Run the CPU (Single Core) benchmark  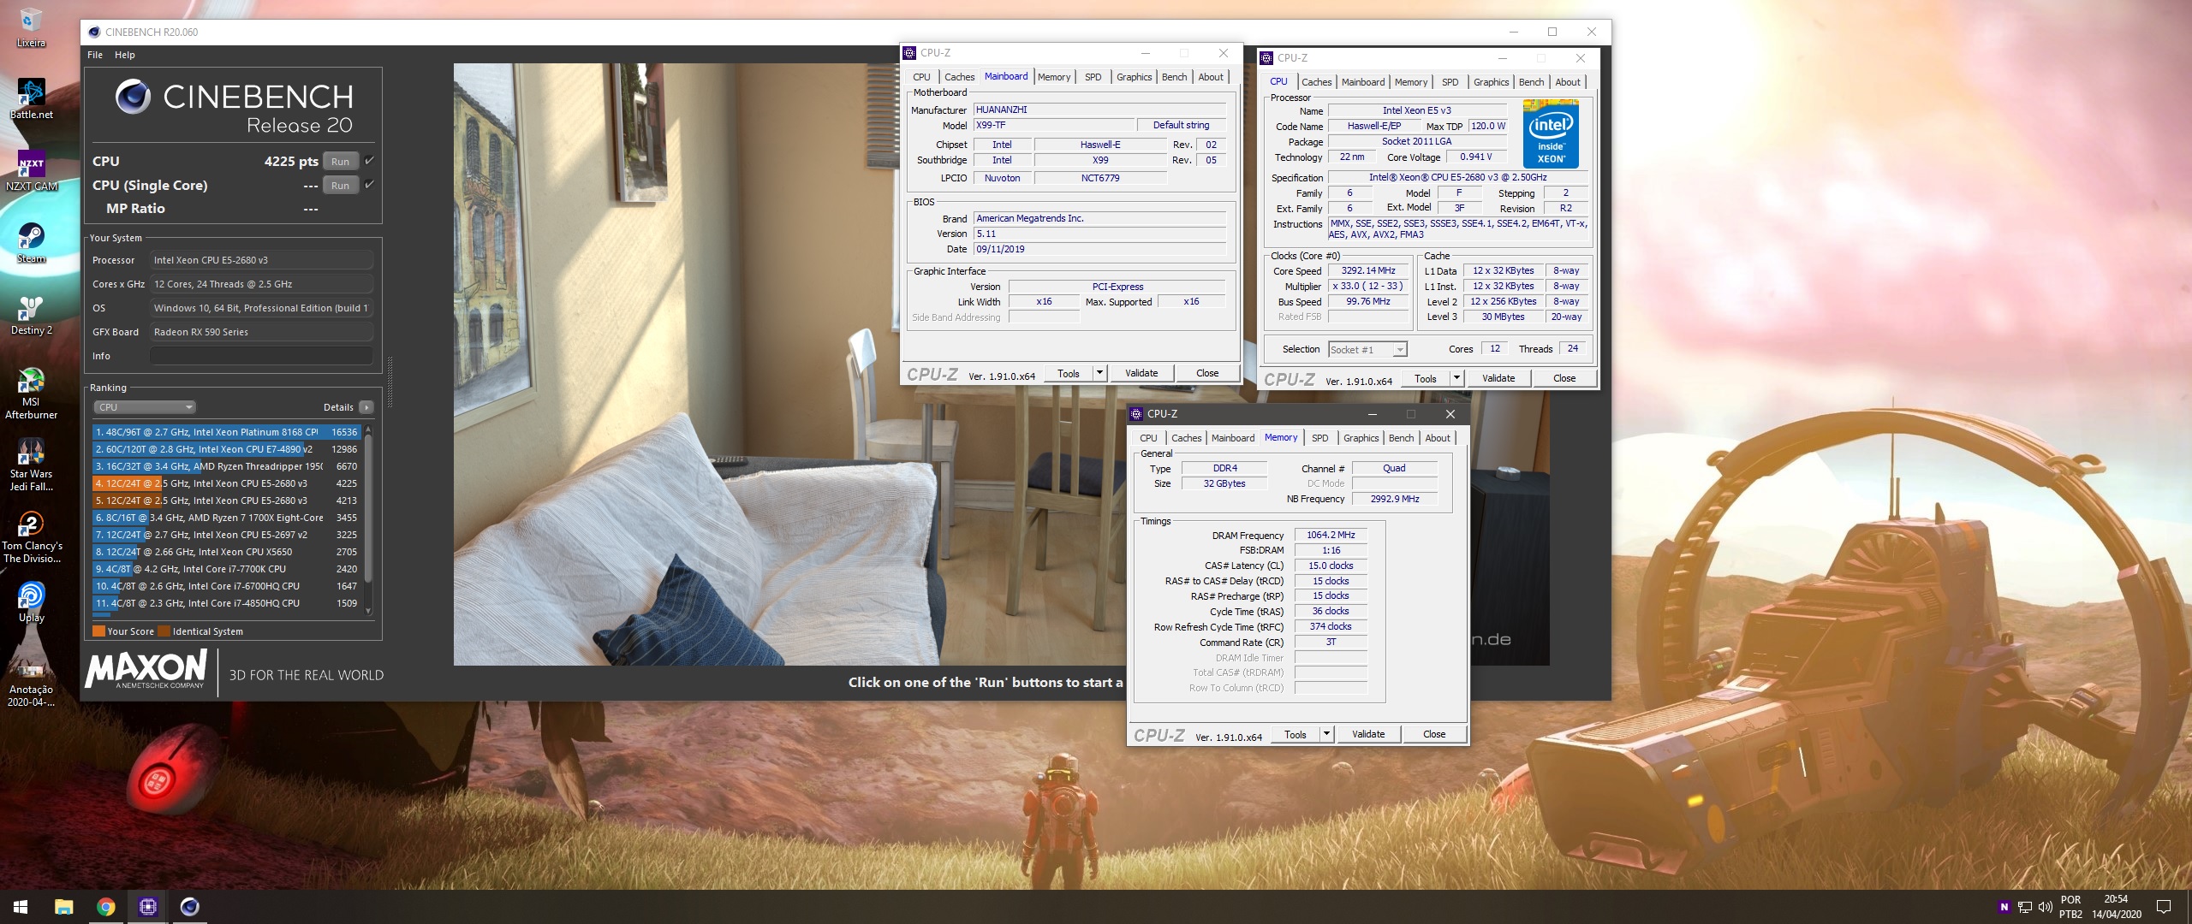point(340,185)
